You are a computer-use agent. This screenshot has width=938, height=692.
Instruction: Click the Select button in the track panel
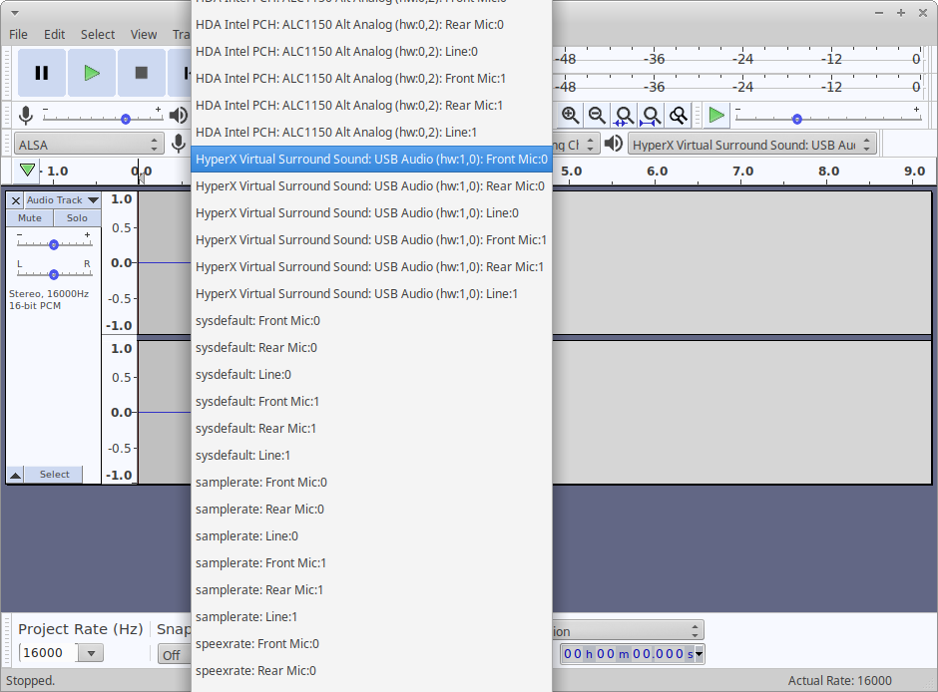(x=55, y=474)
